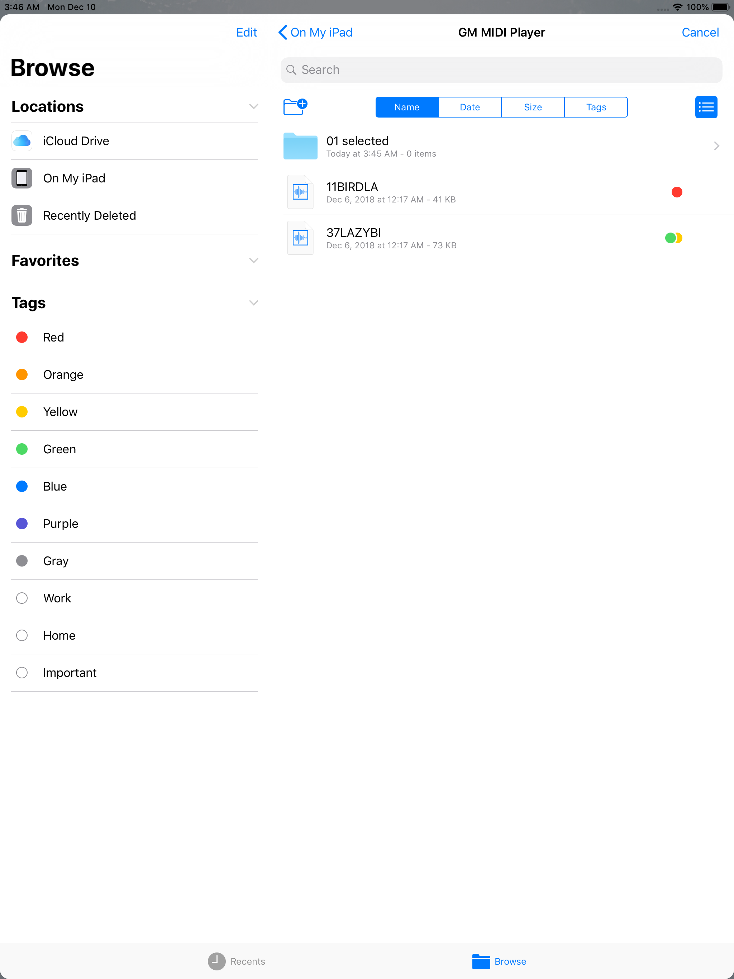Open iCloud Drive location
Viewport: 734px width, 979px height.
[x=76, y=141]
